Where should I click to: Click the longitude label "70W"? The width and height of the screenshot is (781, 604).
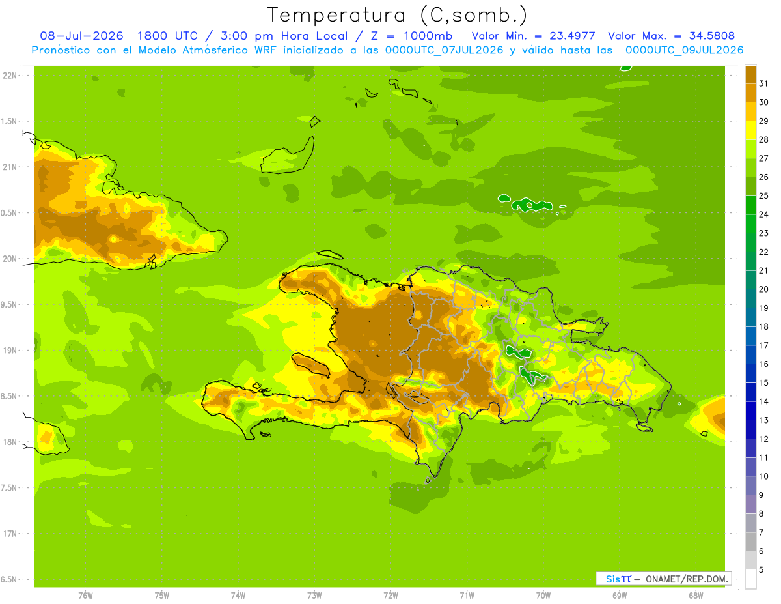(543, 595)
